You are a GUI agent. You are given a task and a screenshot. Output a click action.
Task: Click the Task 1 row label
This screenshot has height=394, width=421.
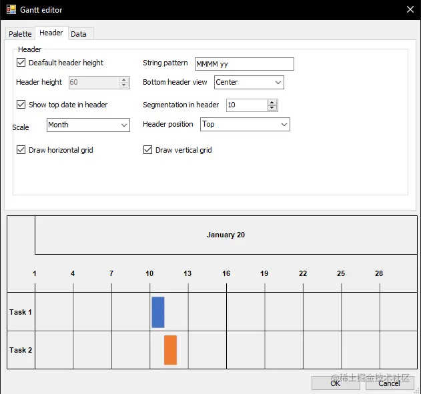(x=21, y=312)
